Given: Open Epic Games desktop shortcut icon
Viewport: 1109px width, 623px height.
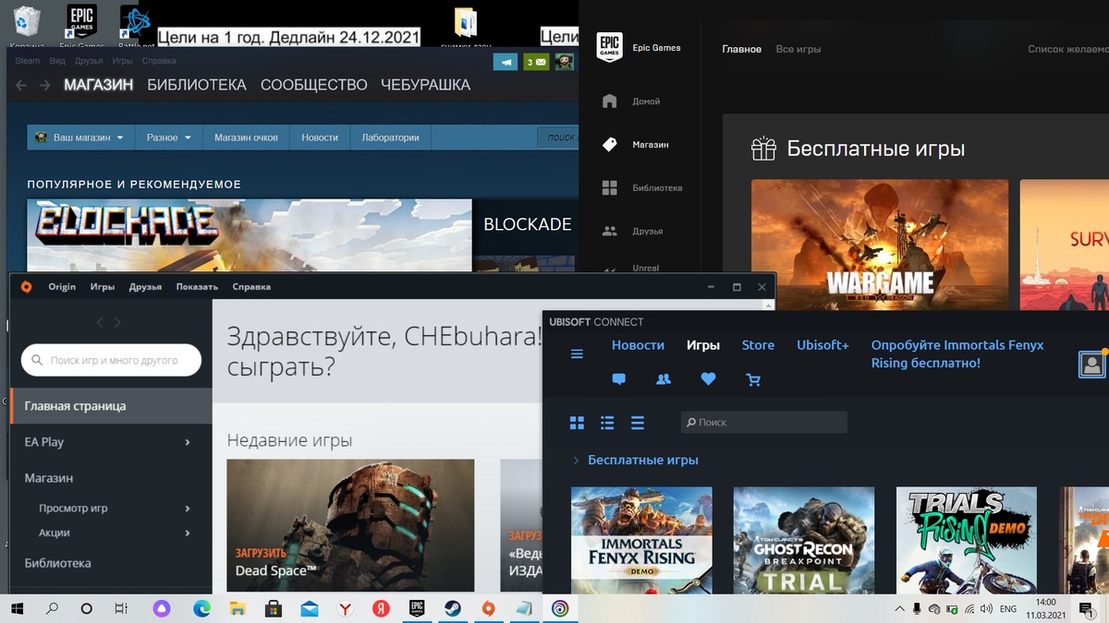Looking at the screenshot, I should [81, 25].
